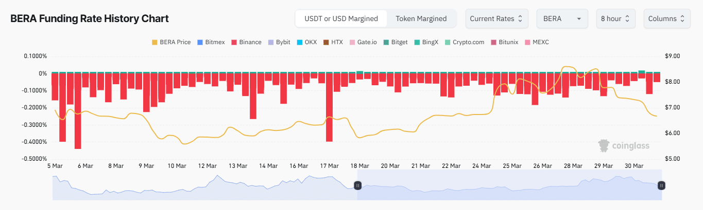Open the BERA symbol dropdown

coord(562,18)
